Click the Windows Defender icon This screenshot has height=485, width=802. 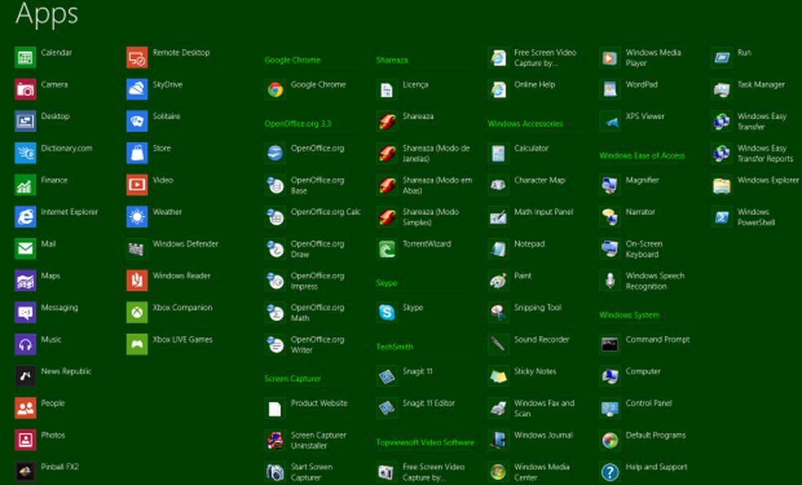point(137,249)
